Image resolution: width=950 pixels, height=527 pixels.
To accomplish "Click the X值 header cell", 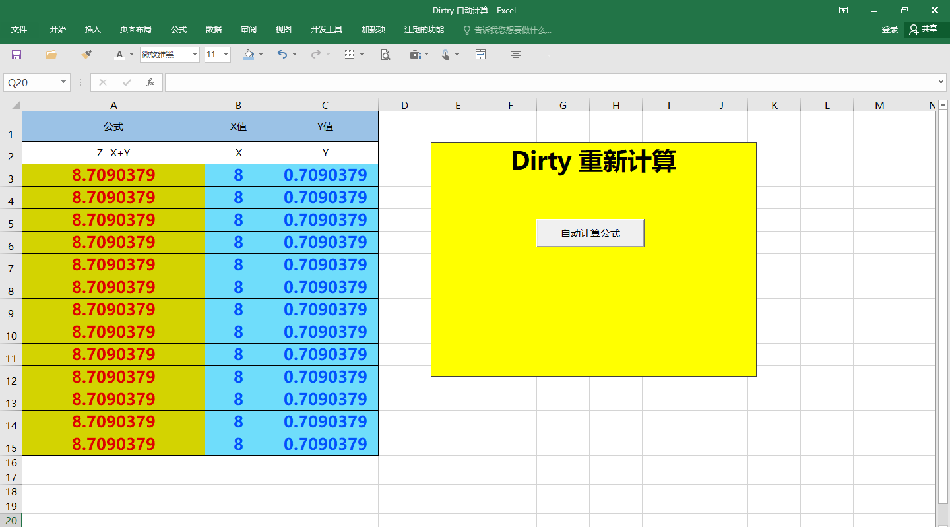I will click(x=238, y=127).
